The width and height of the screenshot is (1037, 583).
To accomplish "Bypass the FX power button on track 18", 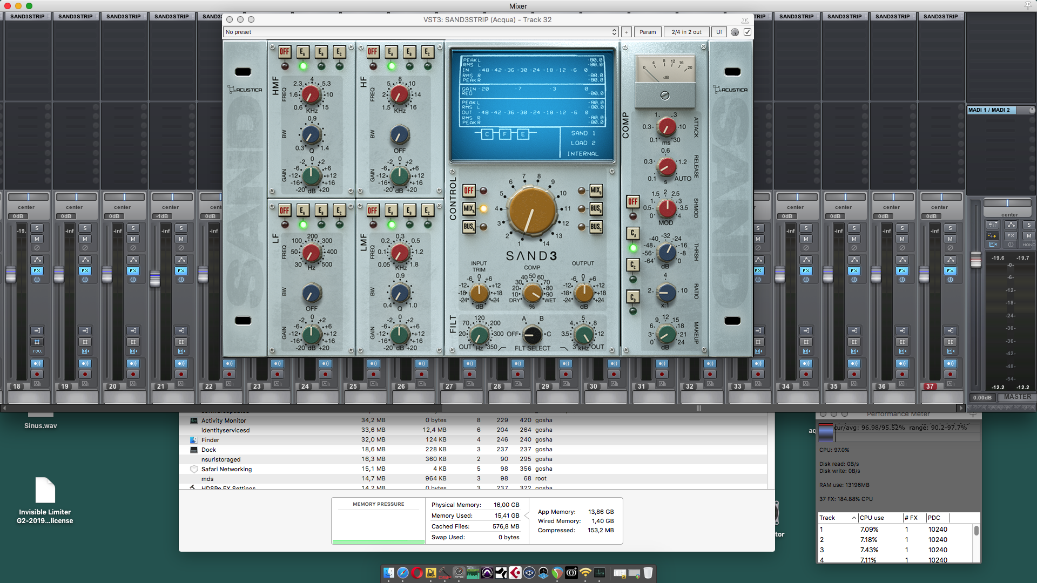I will click(37, 280).
